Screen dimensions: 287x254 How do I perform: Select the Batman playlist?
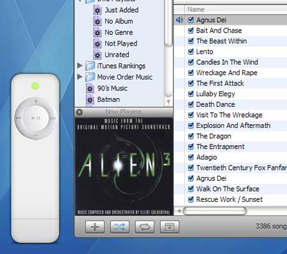108,100
